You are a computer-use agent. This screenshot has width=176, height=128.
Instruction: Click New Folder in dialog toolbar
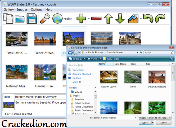point(111,59)
